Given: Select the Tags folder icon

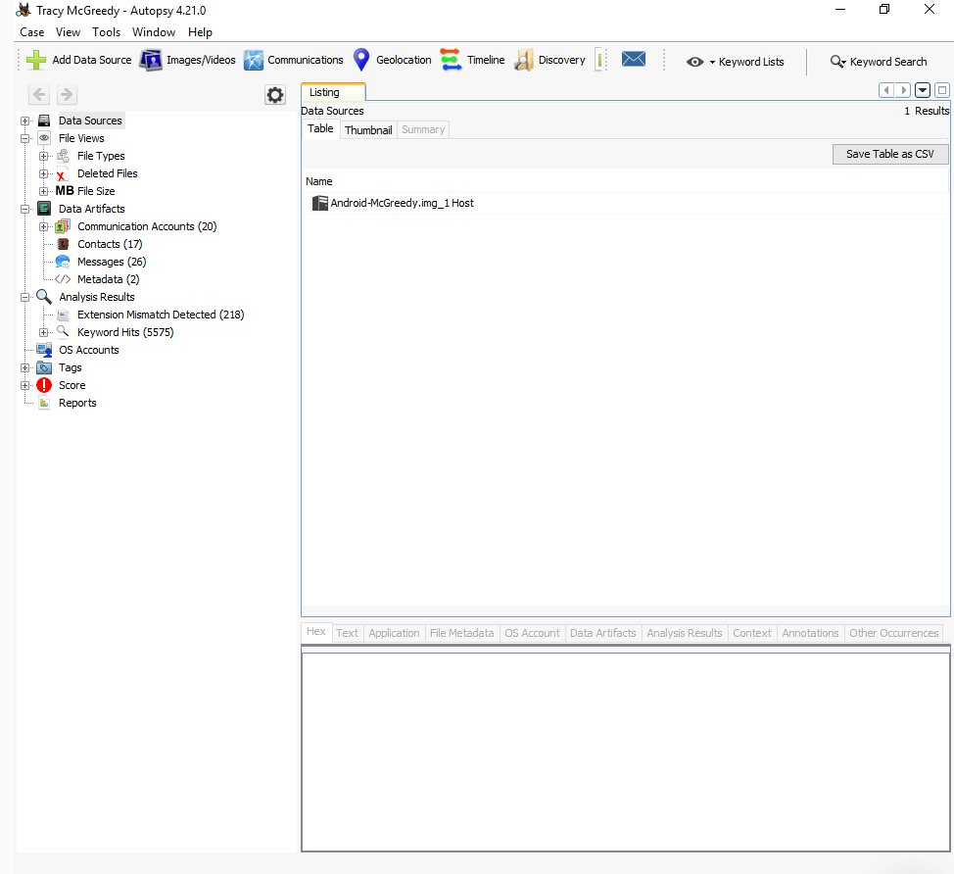Looking at the screenshot, I should (x=44, y=367).
